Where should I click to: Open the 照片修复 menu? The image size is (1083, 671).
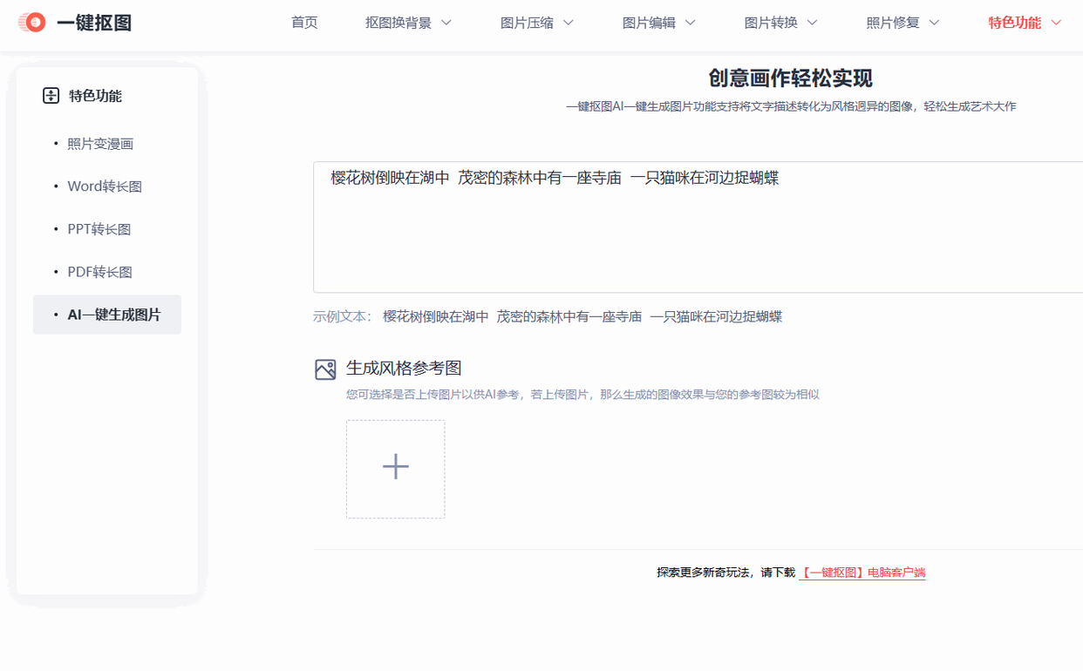(x=893, y=23)
